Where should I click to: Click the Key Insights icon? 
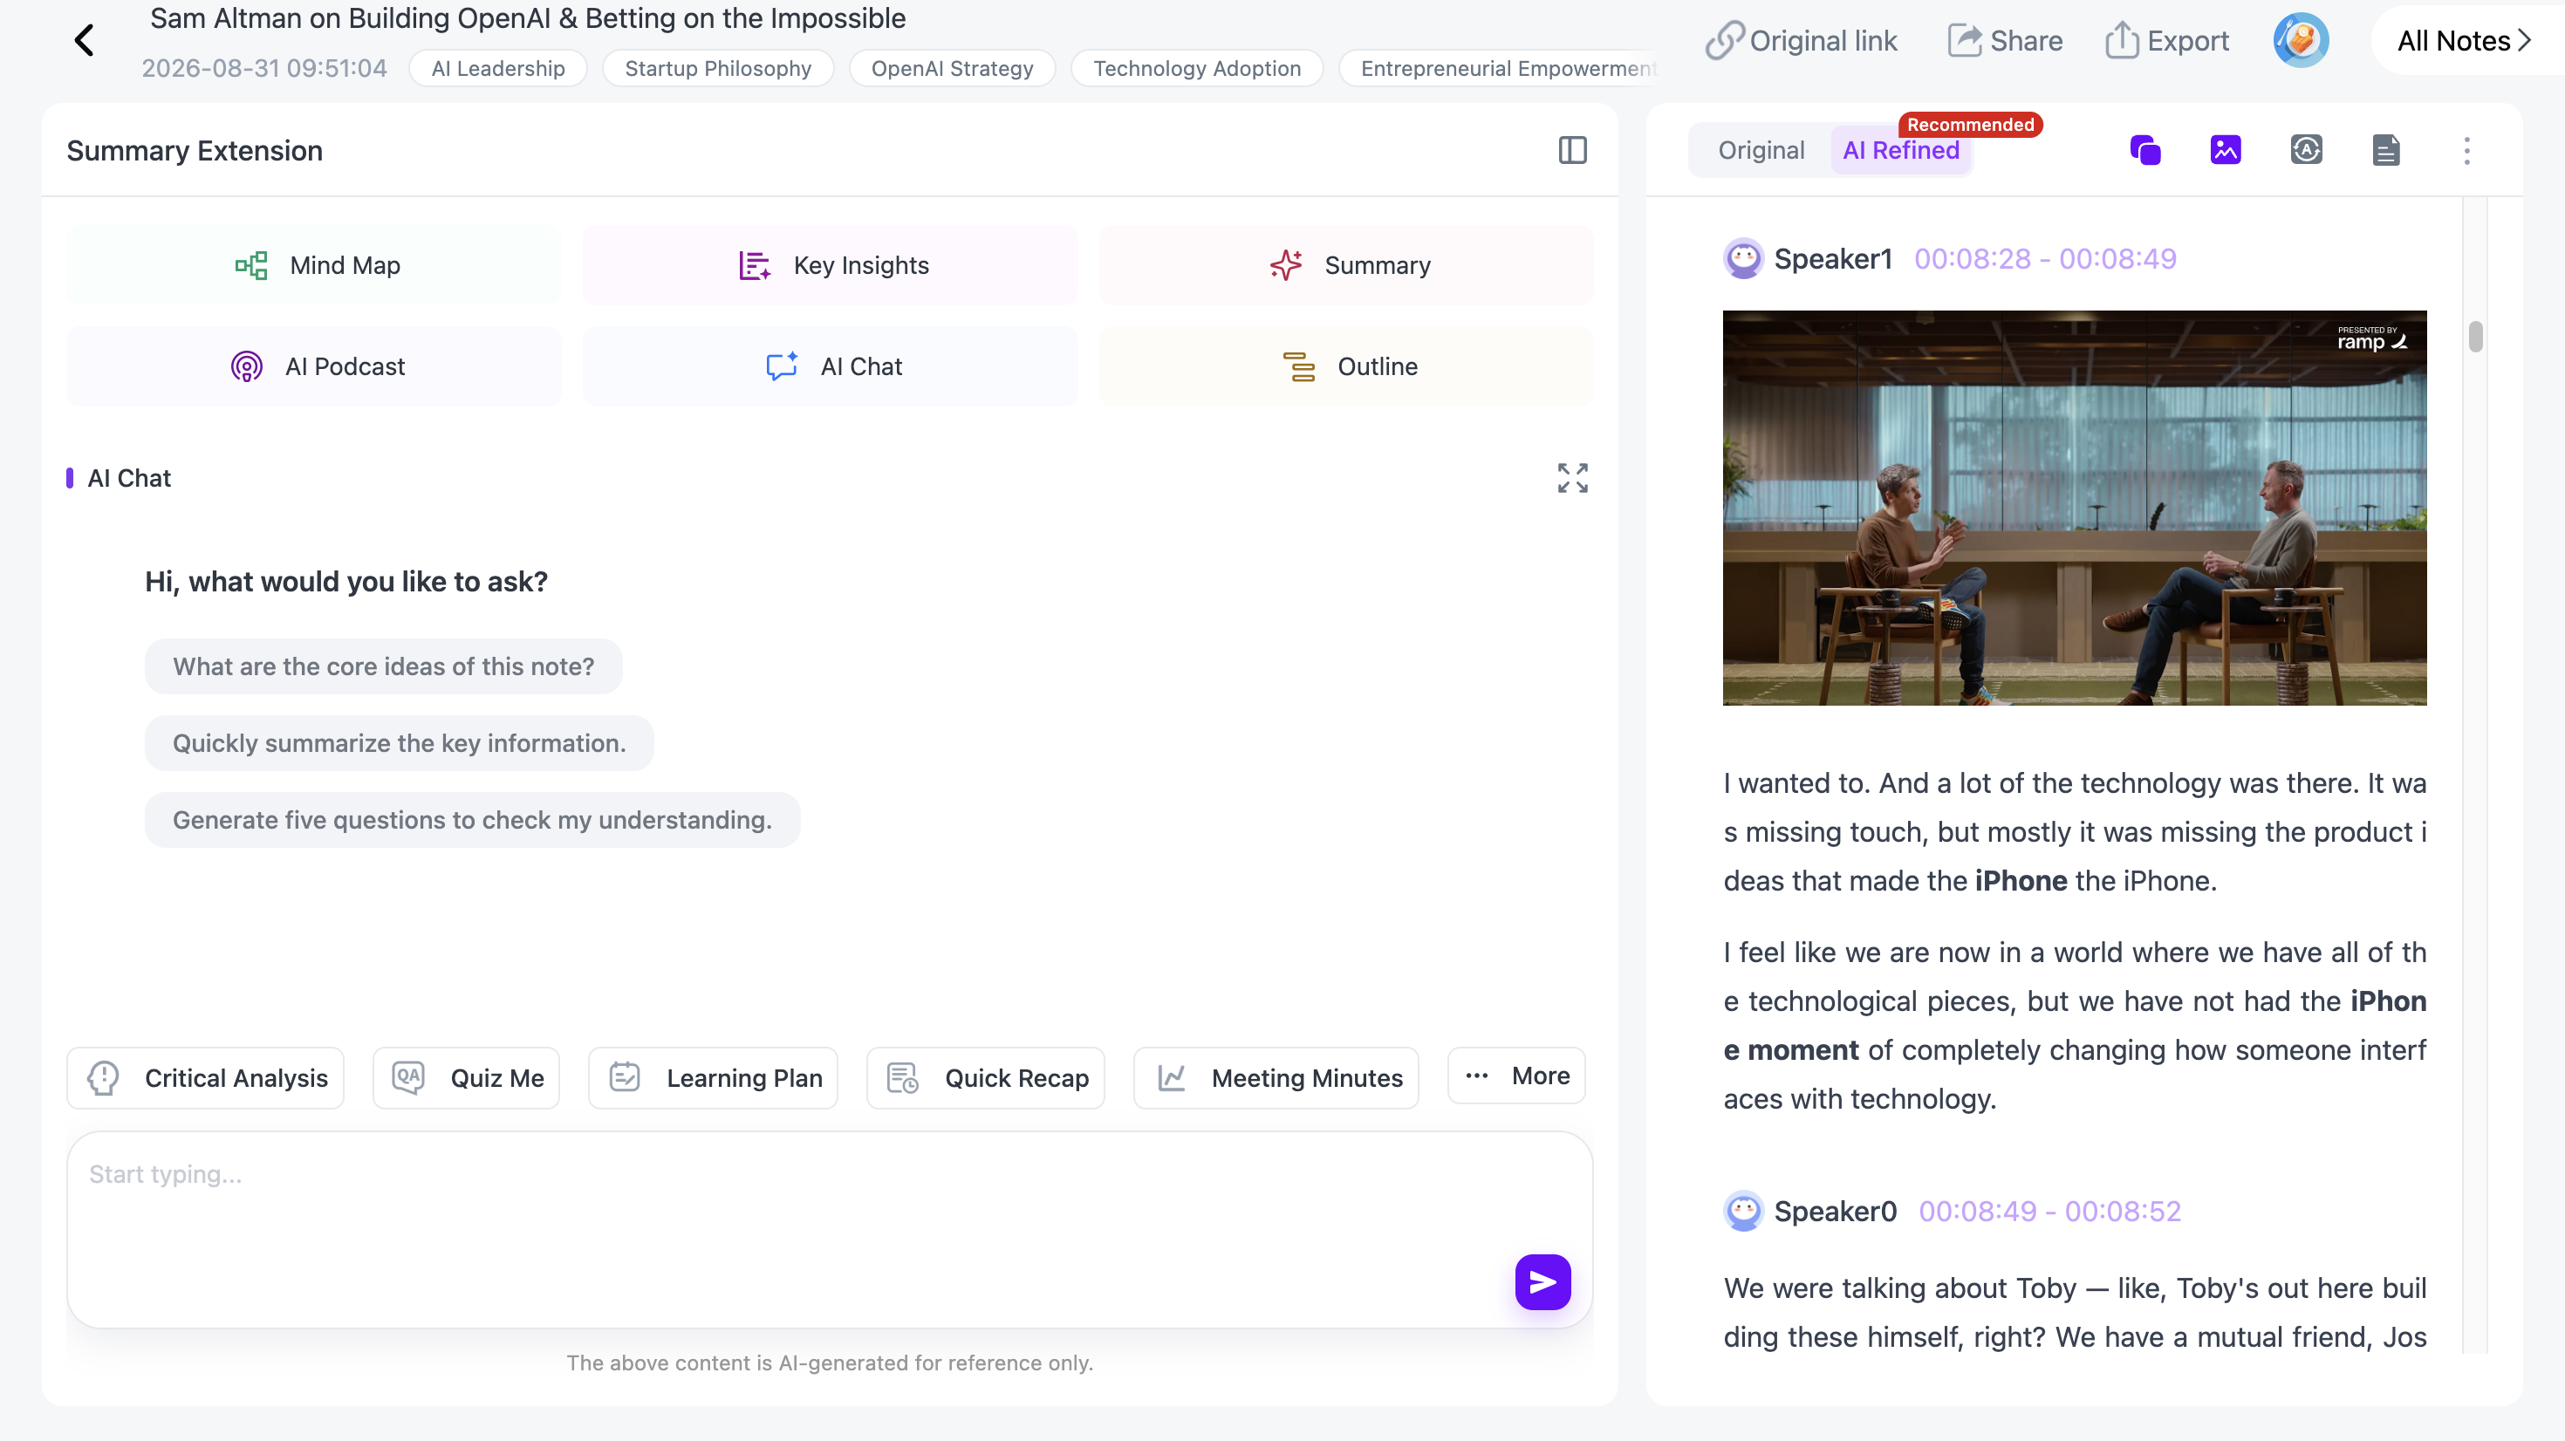pos(754,265)
